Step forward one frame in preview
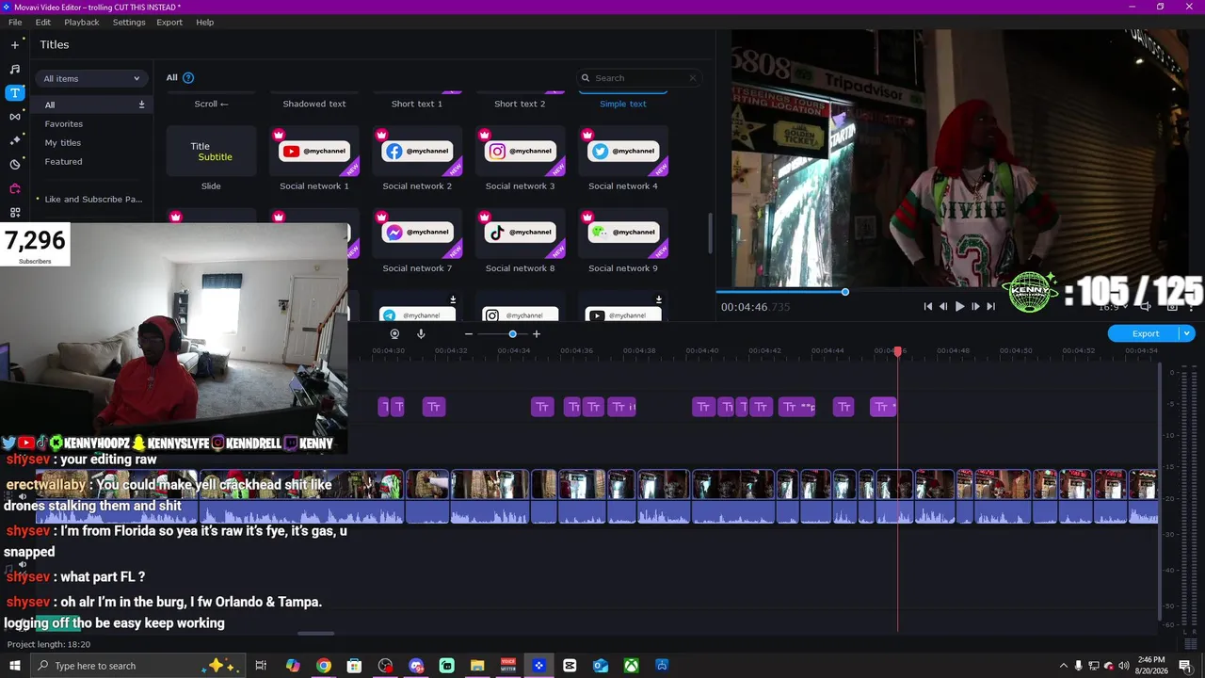 click(x=975, y=306)
